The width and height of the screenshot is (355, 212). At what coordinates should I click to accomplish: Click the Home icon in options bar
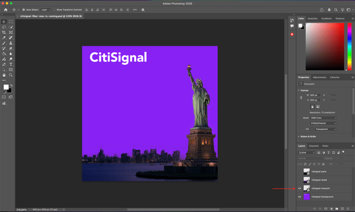[x=6, y=9]
